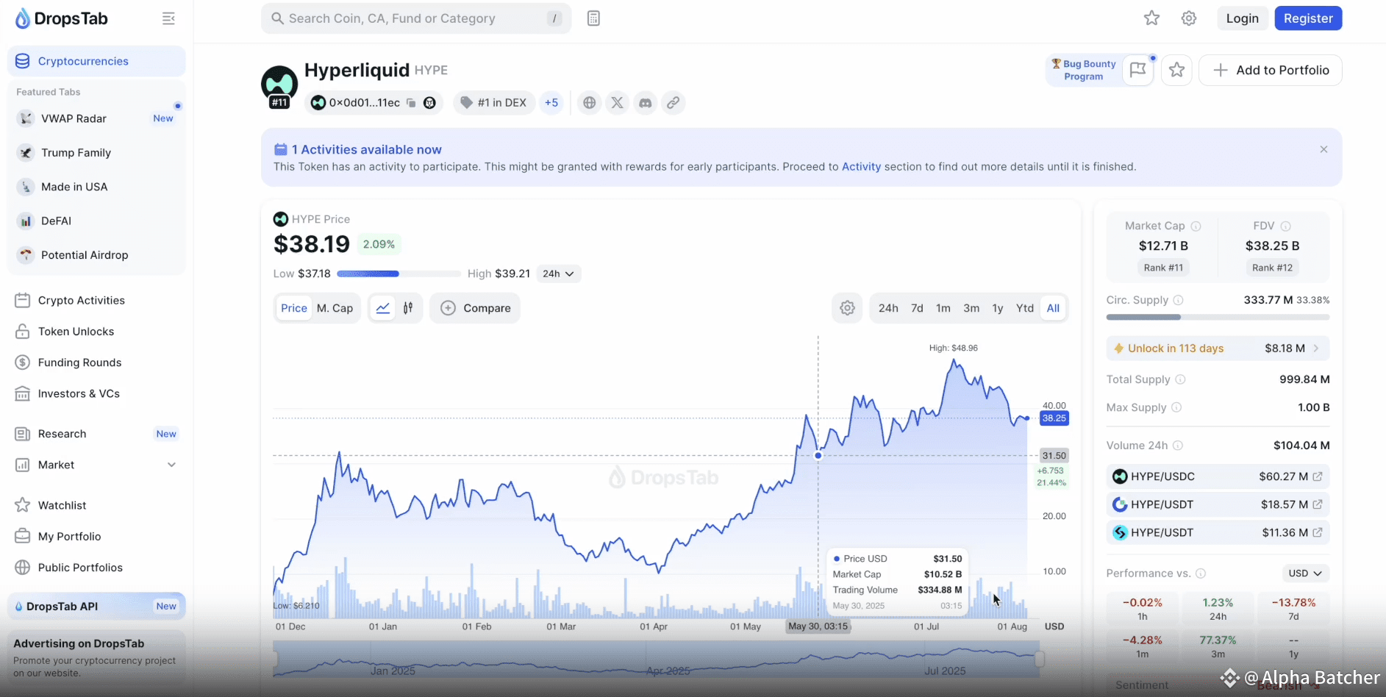Click the Register button
Image resolution: width=1386 pixels, height=697 pixels.
[1308, 18]
